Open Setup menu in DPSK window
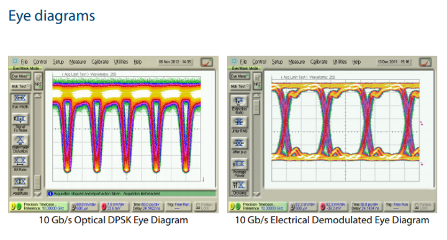This screenshot has width=447, height=240. 58,62
